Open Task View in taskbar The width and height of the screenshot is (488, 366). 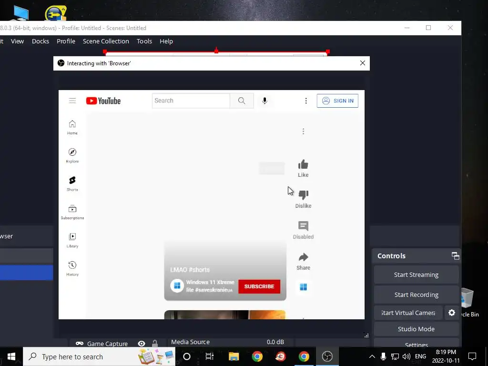pyautogui.click(x=210, y=356)
